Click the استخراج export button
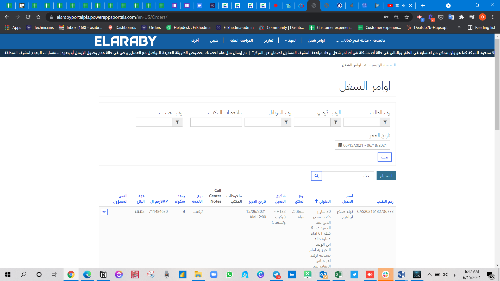Viewport: 500px width, 281px height. click(x=386, y=176)
